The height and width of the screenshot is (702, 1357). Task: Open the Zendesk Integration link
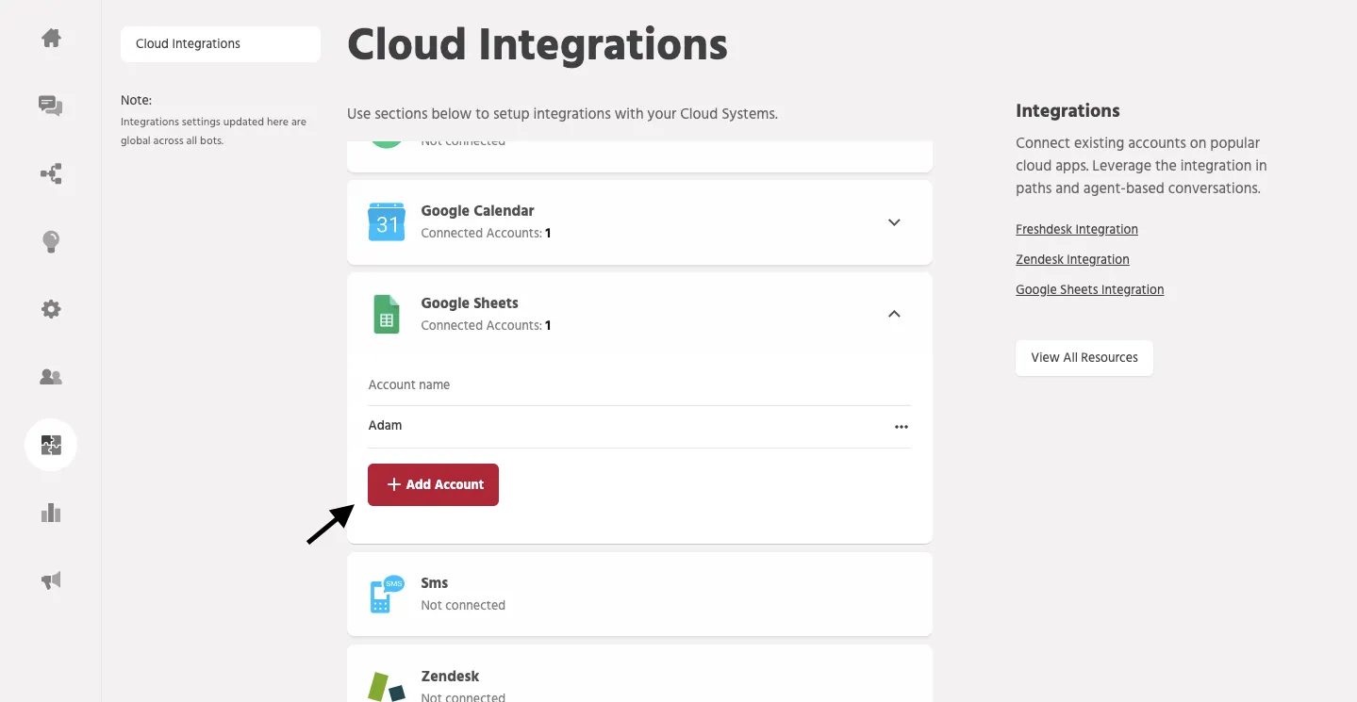pyautogui.click(x=1072, y=260)
